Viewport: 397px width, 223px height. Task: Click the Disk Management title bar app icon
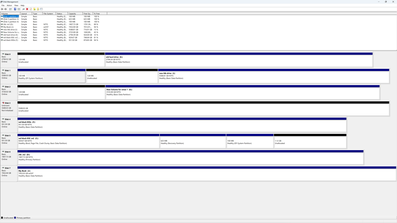[x=2, y=2]
